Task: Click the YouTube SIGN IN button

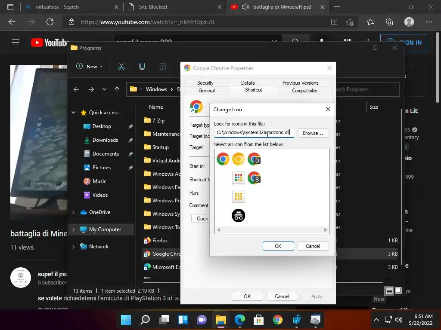Action: [404, 43]
